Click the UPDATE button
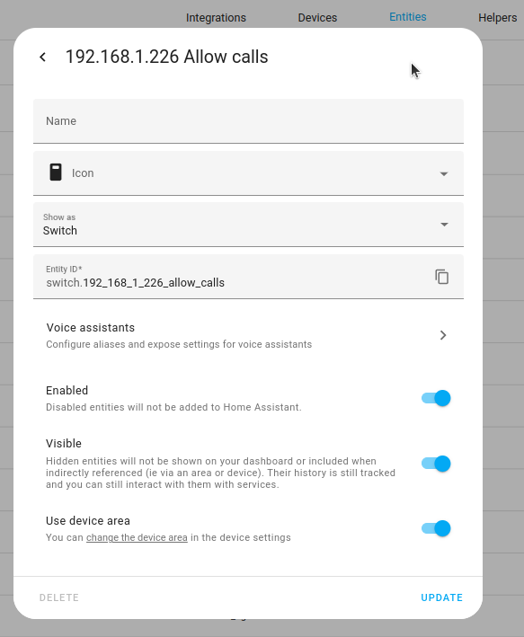 point(442,597)
